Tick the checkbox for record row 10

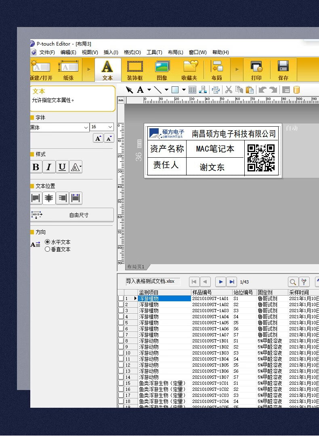click(x=121, y=353)
